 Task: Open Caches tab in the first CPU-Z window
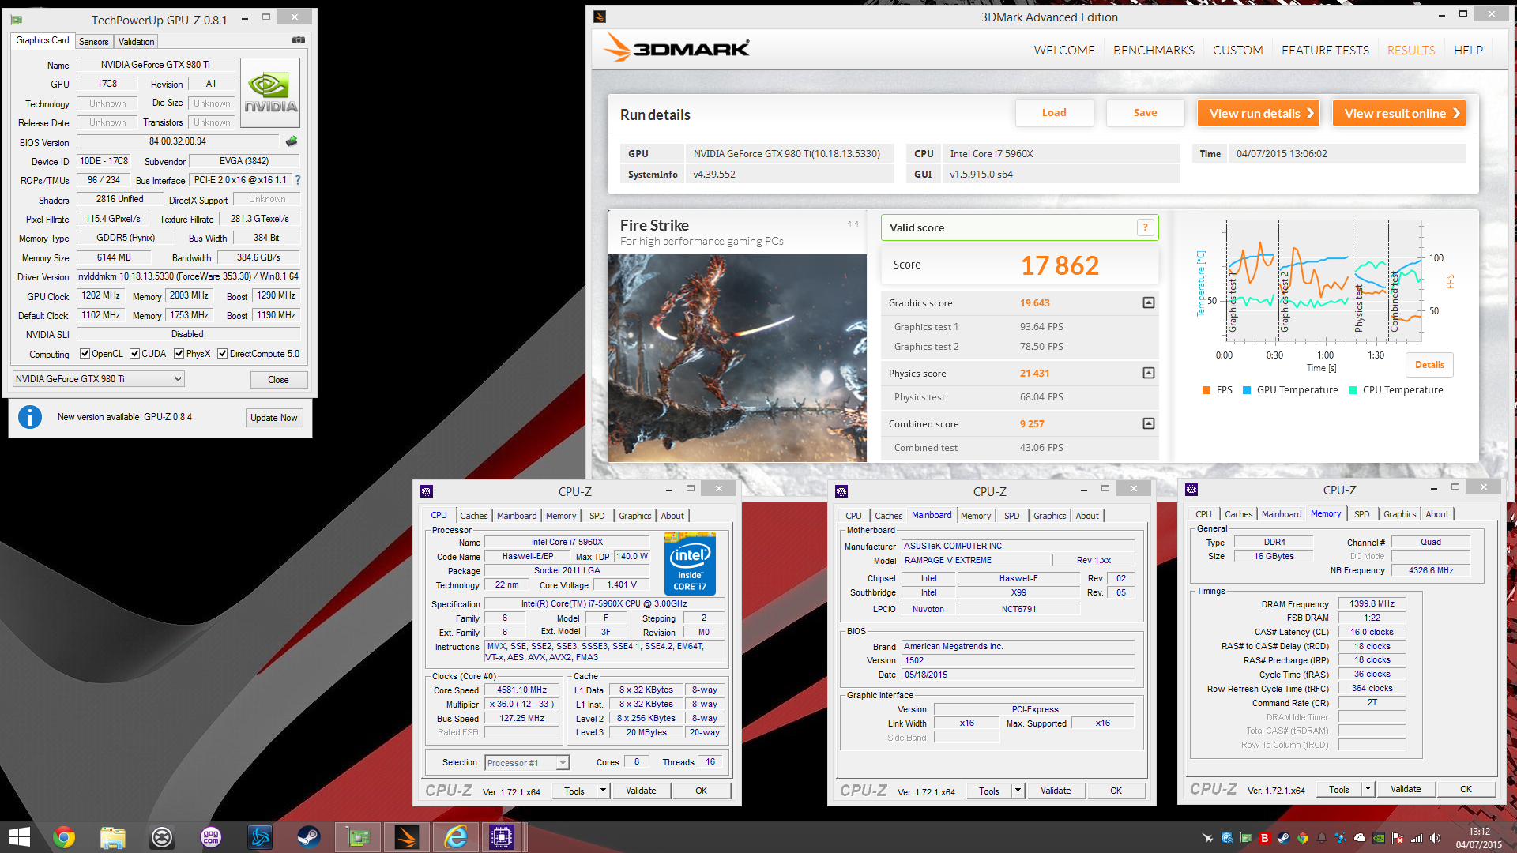(474, 516)
